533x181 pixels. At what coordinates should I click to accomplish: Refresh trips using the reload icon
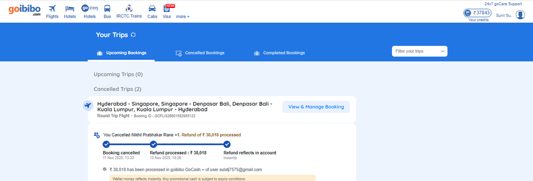click(x=133, y=35)
